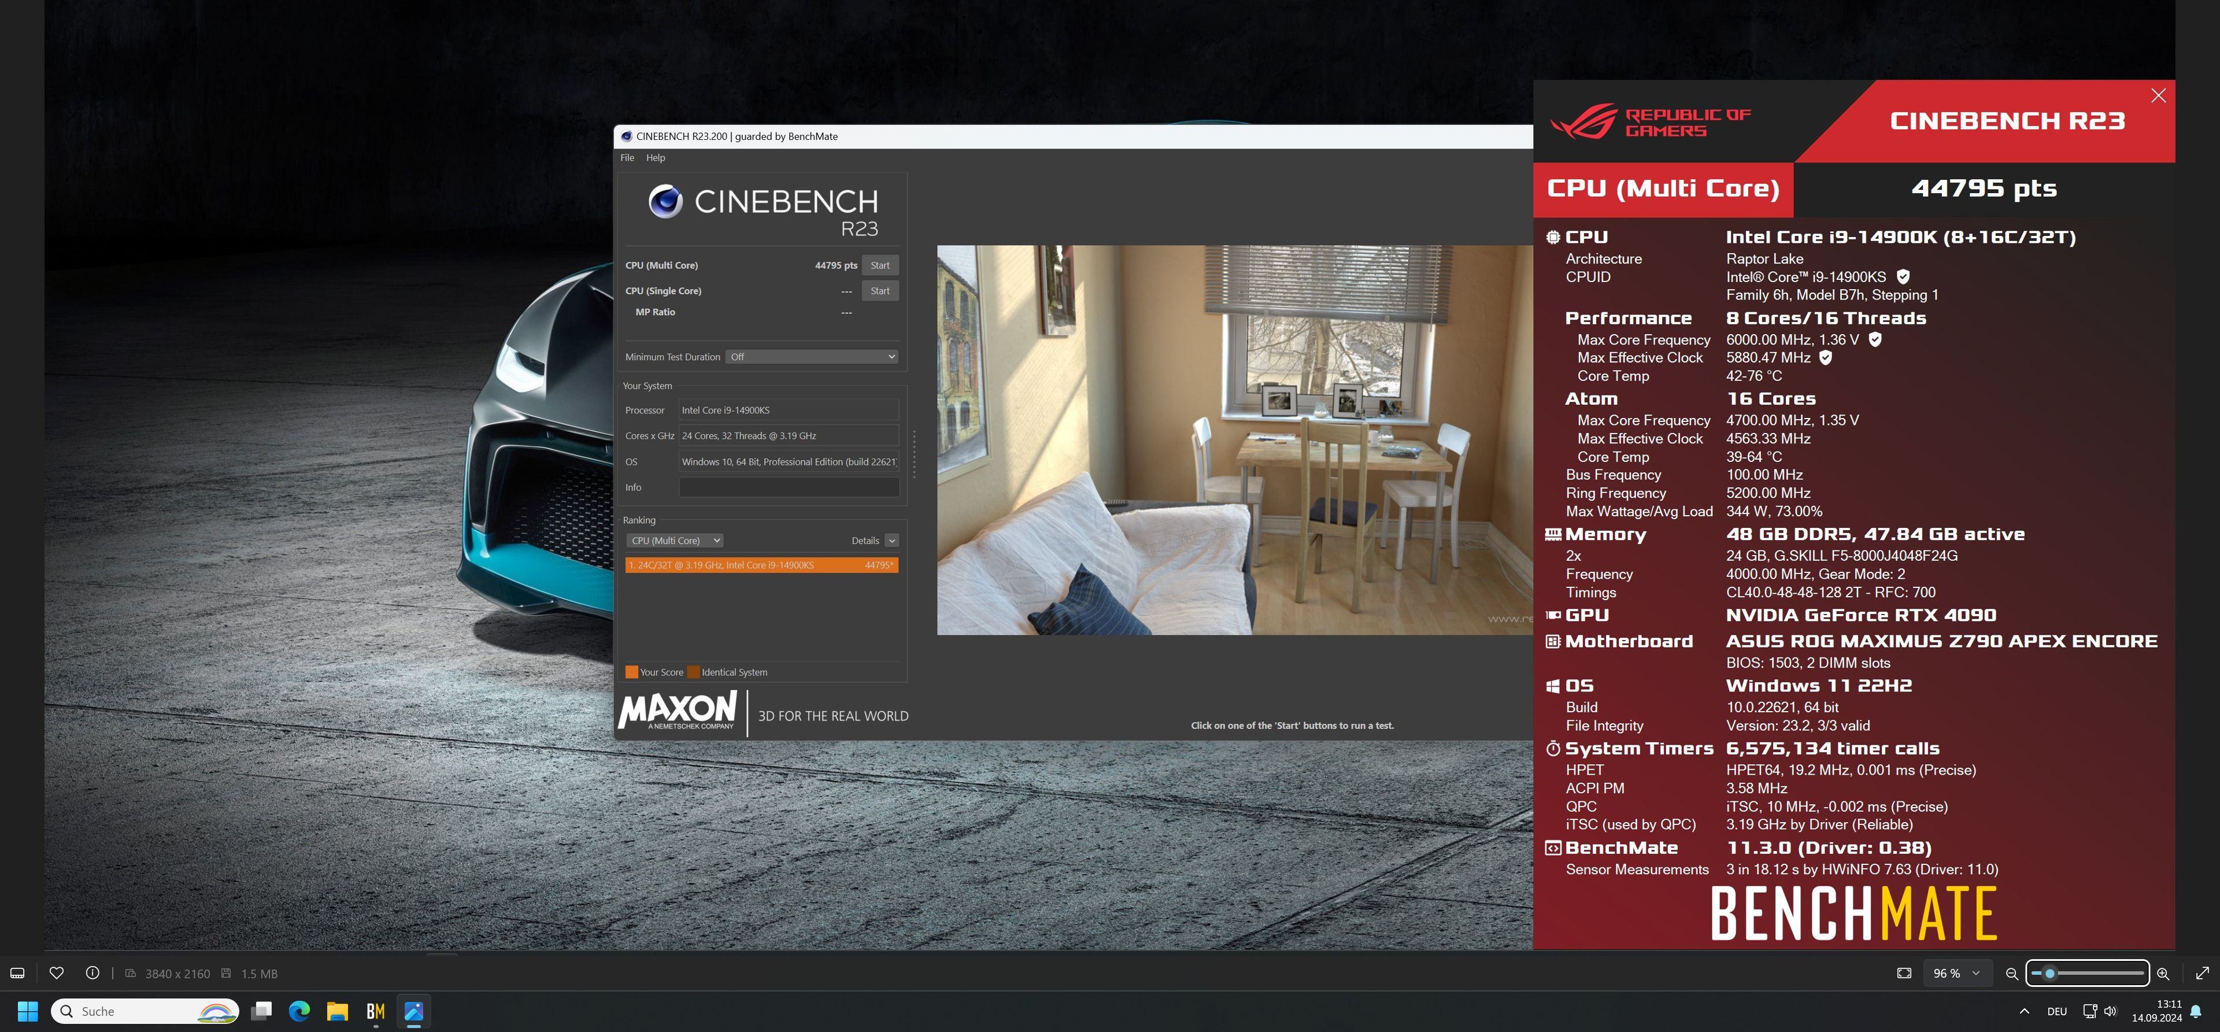2220x1032 pixels.
Task: Open File Explorer from the taskbar
Action: click(337, 1011)
